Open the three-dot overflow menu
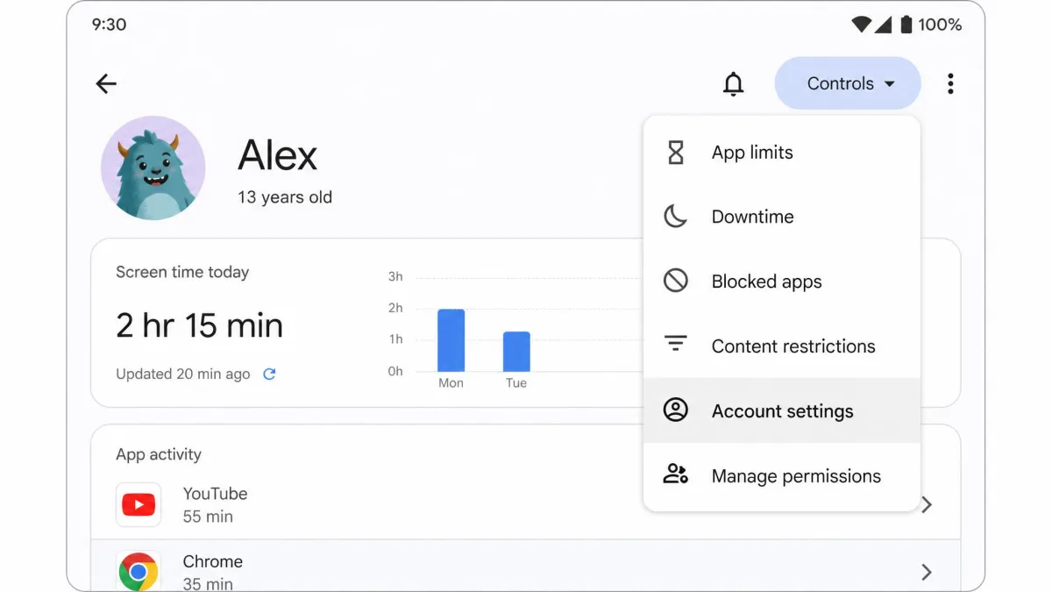This screenshot has width=1052, height=592. pos(950,83)
